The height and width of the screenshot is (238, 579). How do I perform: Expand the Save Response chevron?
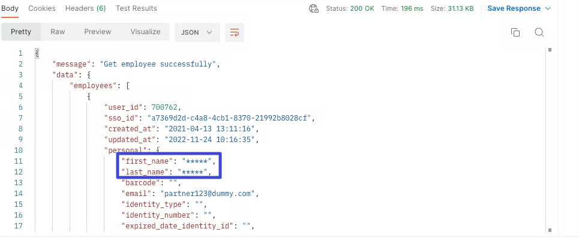tap(548, 8)
